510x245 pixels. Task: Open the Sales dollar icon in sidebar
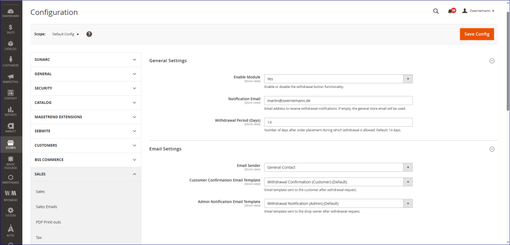11,28
